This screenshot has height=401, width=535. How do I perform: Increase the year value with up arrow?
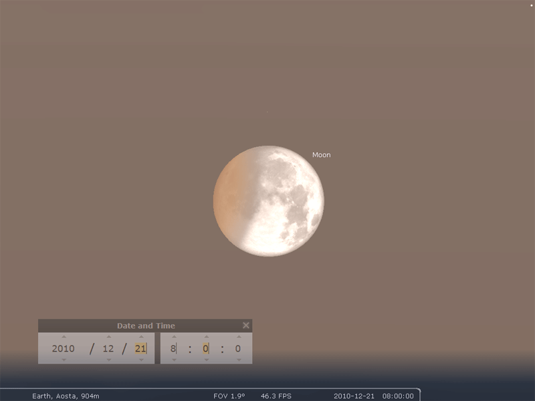pyautogui.click(x=64, y=337)
